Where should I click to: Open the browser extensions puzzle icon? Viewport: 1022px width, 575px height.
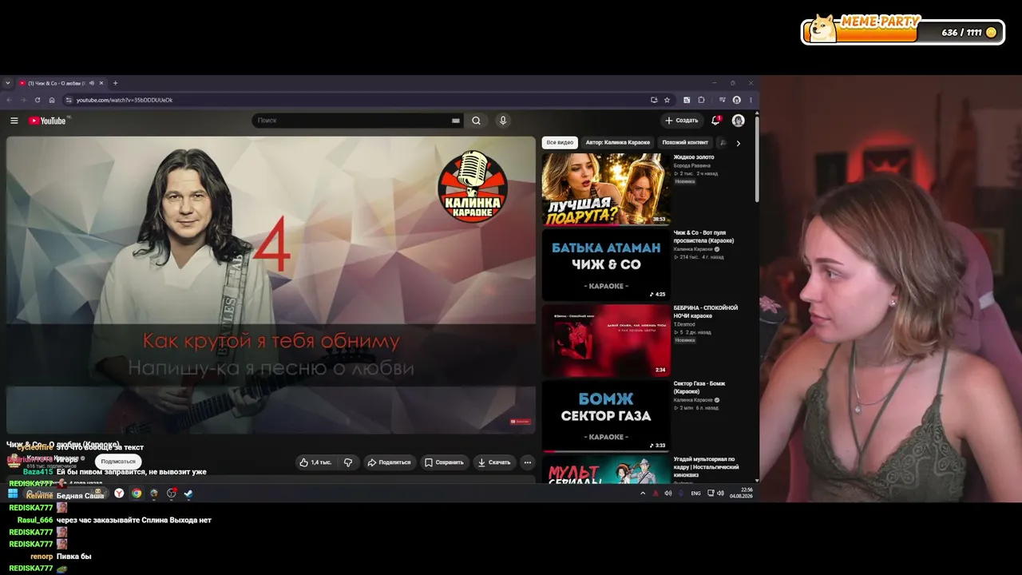click(x=701, y=100)
